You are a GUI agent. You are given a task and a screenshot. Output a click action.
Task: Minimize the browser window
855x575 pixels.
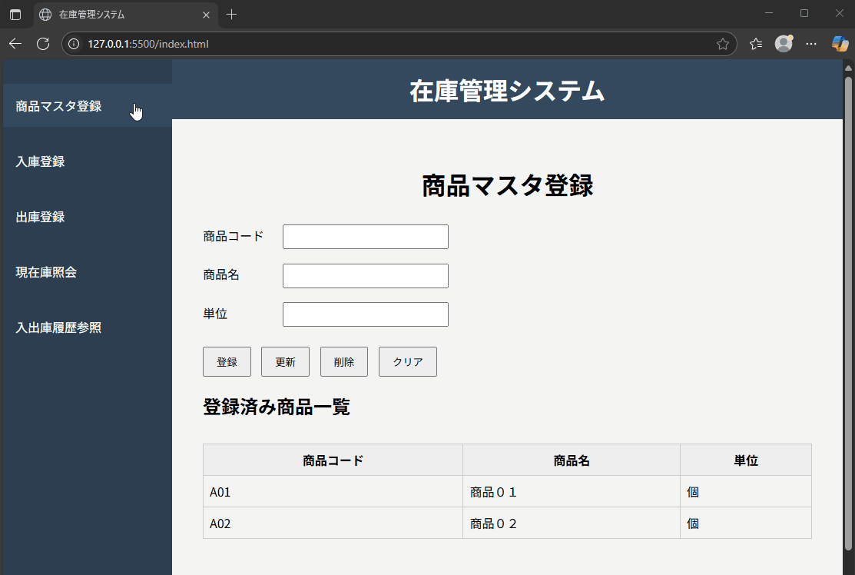(769, 13)
